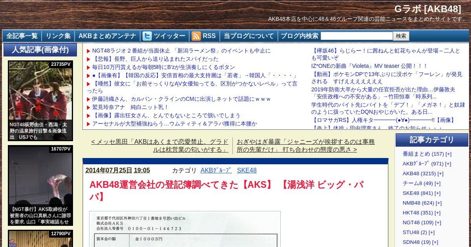
Task: Open AKBｸﾞﾙｰﾌﾟ category tag on article
Action: click(x=216, y=170)
